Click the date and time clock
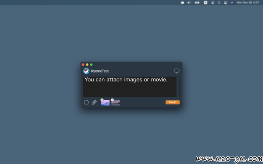The image size is (263, 164). click(248, 3)
